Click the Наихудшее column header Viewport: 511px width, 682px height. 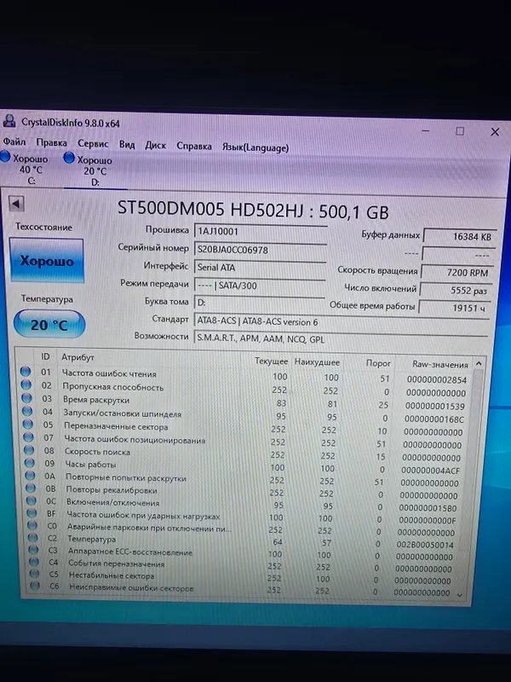[x=317, y=361]
